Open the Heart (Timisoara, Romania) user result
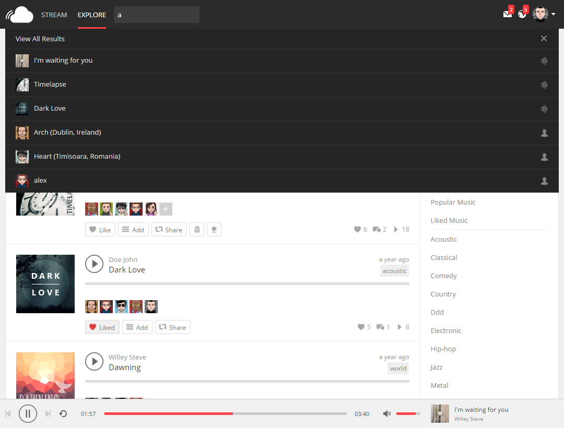The width and height of the screenshot is (564, 428). pos(282,157)
